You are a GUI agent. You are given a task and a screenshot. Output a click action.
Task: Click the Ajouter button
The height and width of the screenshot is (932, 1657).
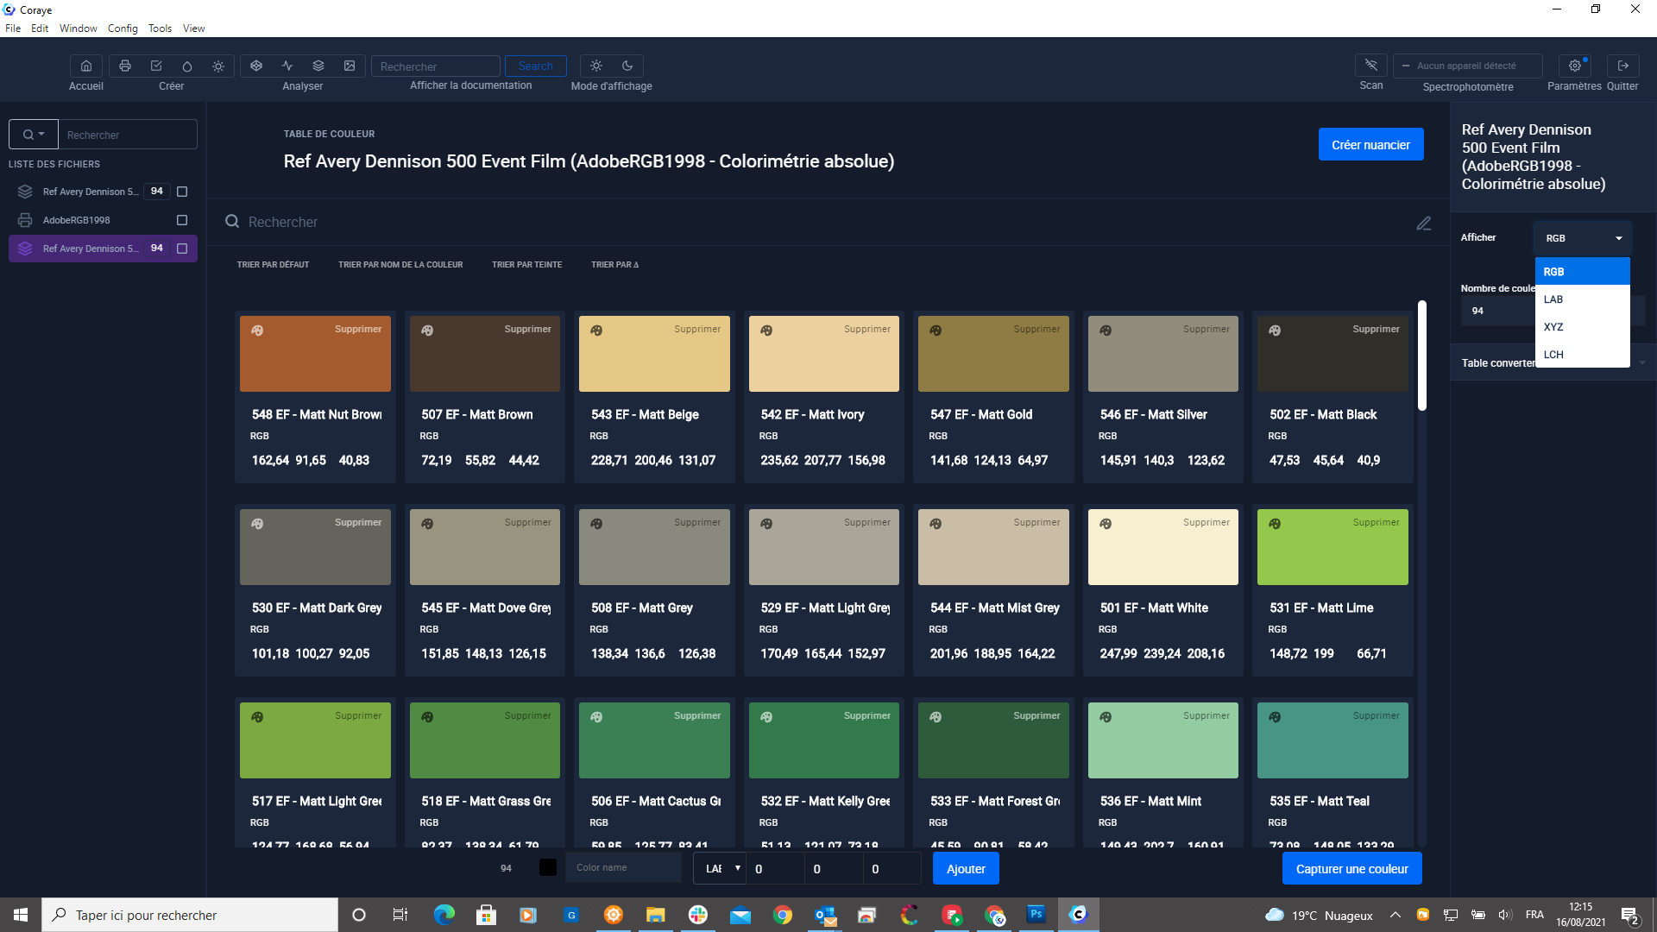(x=966, y=869)
